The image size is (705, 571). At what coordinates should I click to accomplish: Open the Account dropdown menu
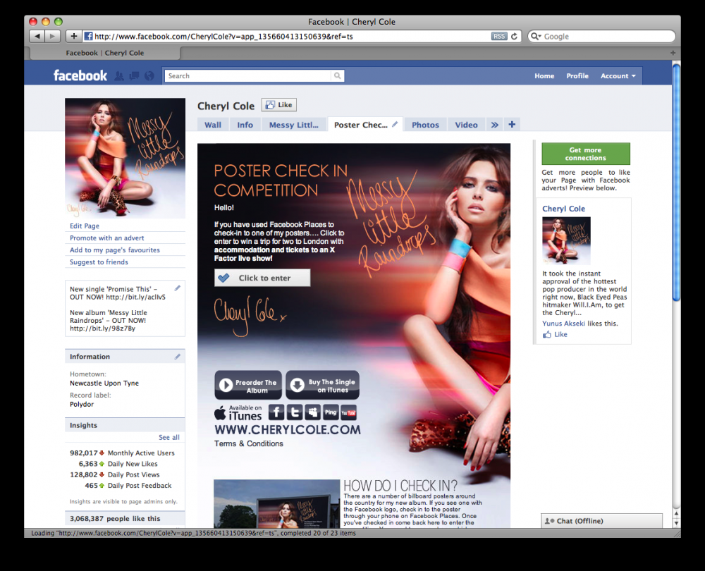[x=618, y=76]
